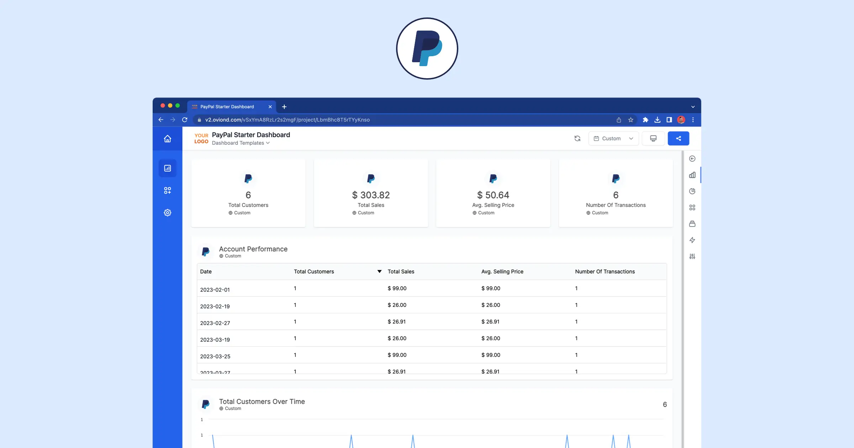Click the 2023-02-01 date cell
854x448 pixels.
[215, 290]
